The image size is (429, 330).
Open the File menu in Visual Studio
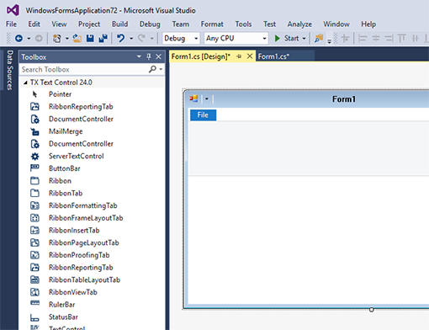coord(11,24)
